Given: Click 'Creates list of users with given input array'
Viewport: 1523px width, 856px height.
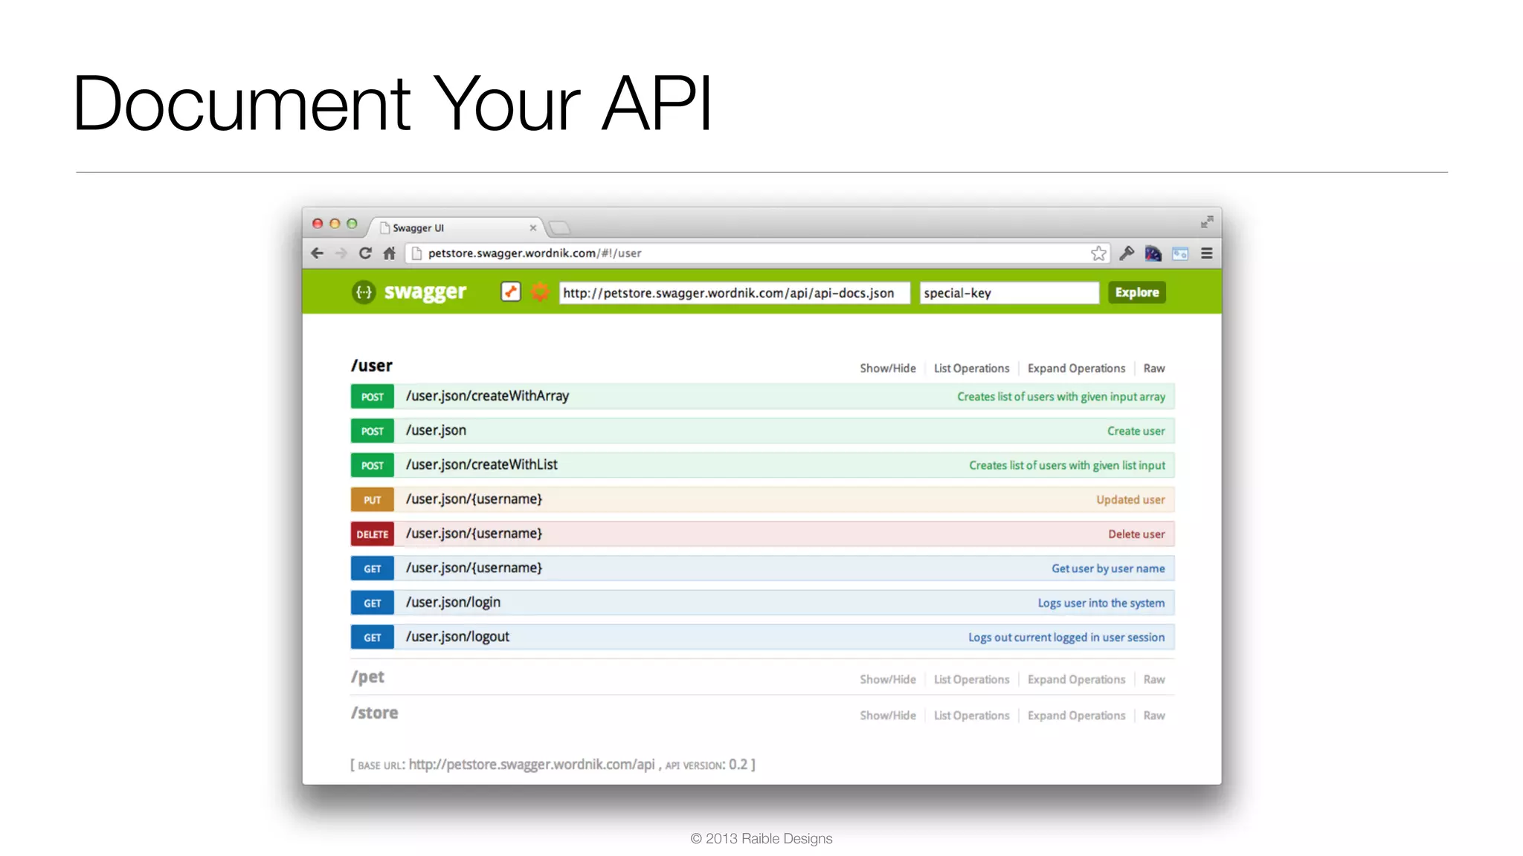Looking at the screenshot, I should tap(1061, 397).
